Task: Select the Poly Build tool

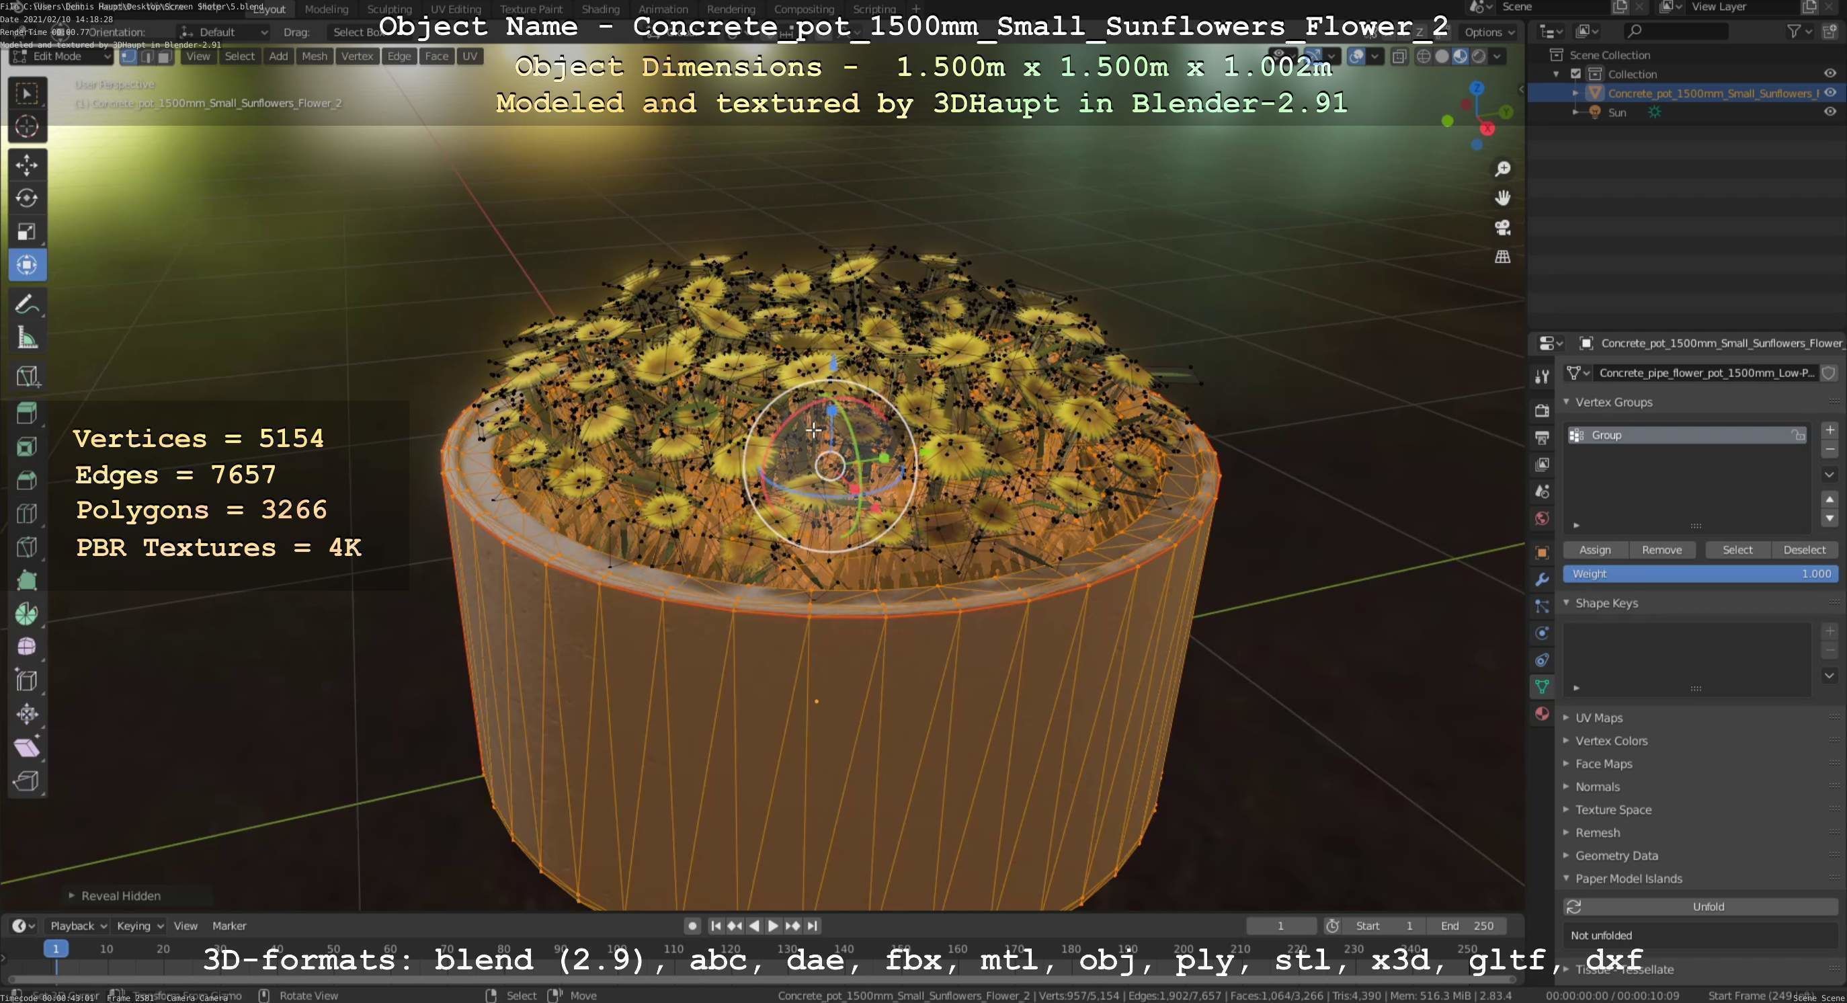Action: pyautogui.click(x=28, y=580)
